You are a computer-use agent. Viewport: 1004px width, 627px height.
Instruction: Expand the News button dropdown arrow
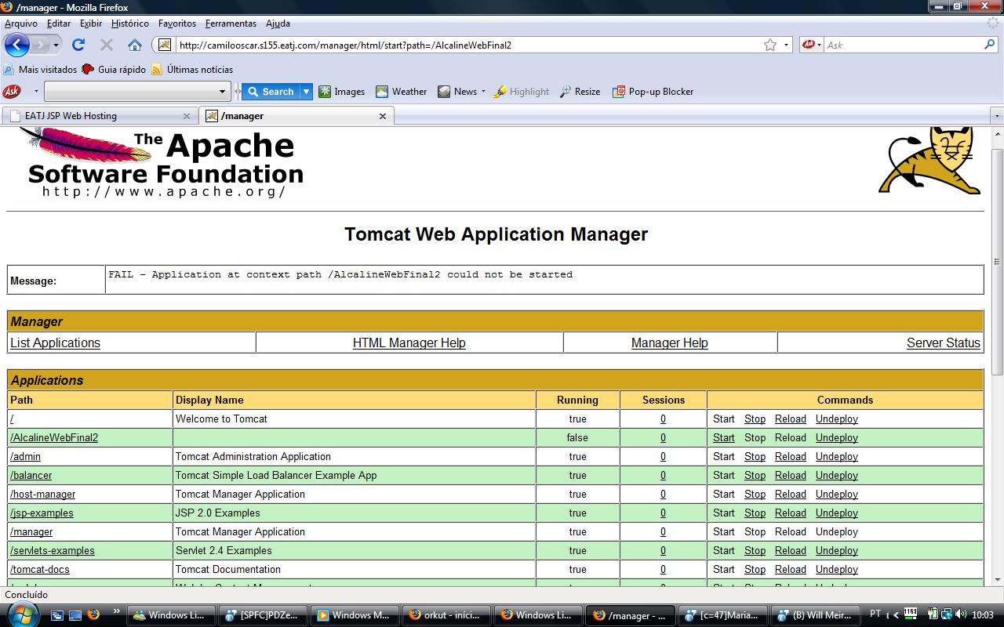483,92
